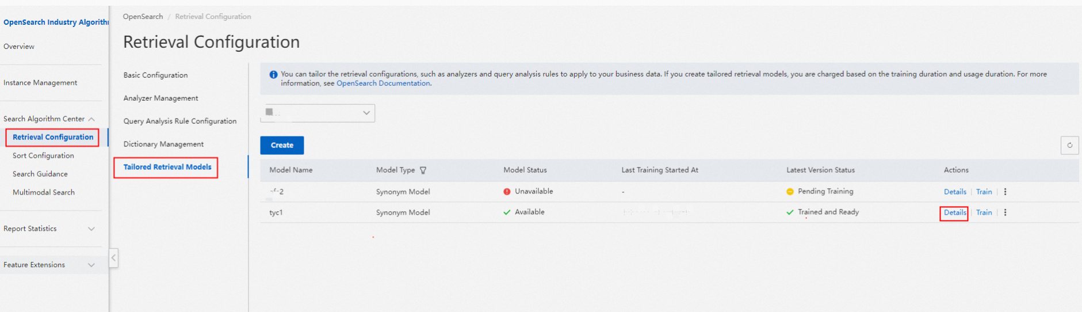Click the Create button
The image size is (1082, 312).
282,146
